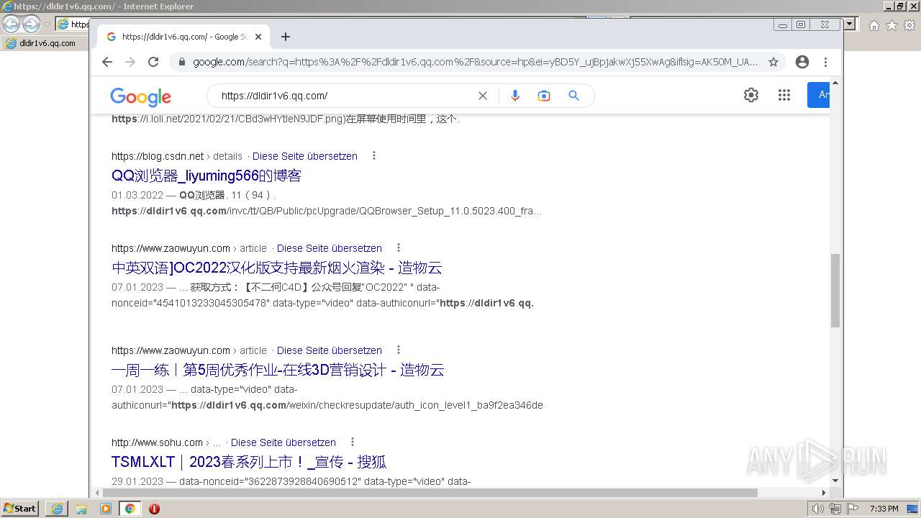Open the QQ浏览器_liyuming566的博客 result
Screen dimensions: 921x518
pyautogui.click(x=206, y=176)
